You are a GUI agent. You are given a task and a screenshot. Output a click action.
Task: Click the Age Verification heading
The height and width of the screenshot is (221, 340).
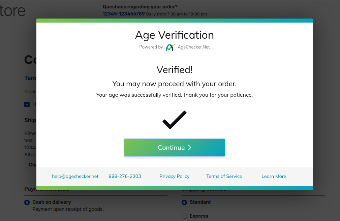[174, 35]
